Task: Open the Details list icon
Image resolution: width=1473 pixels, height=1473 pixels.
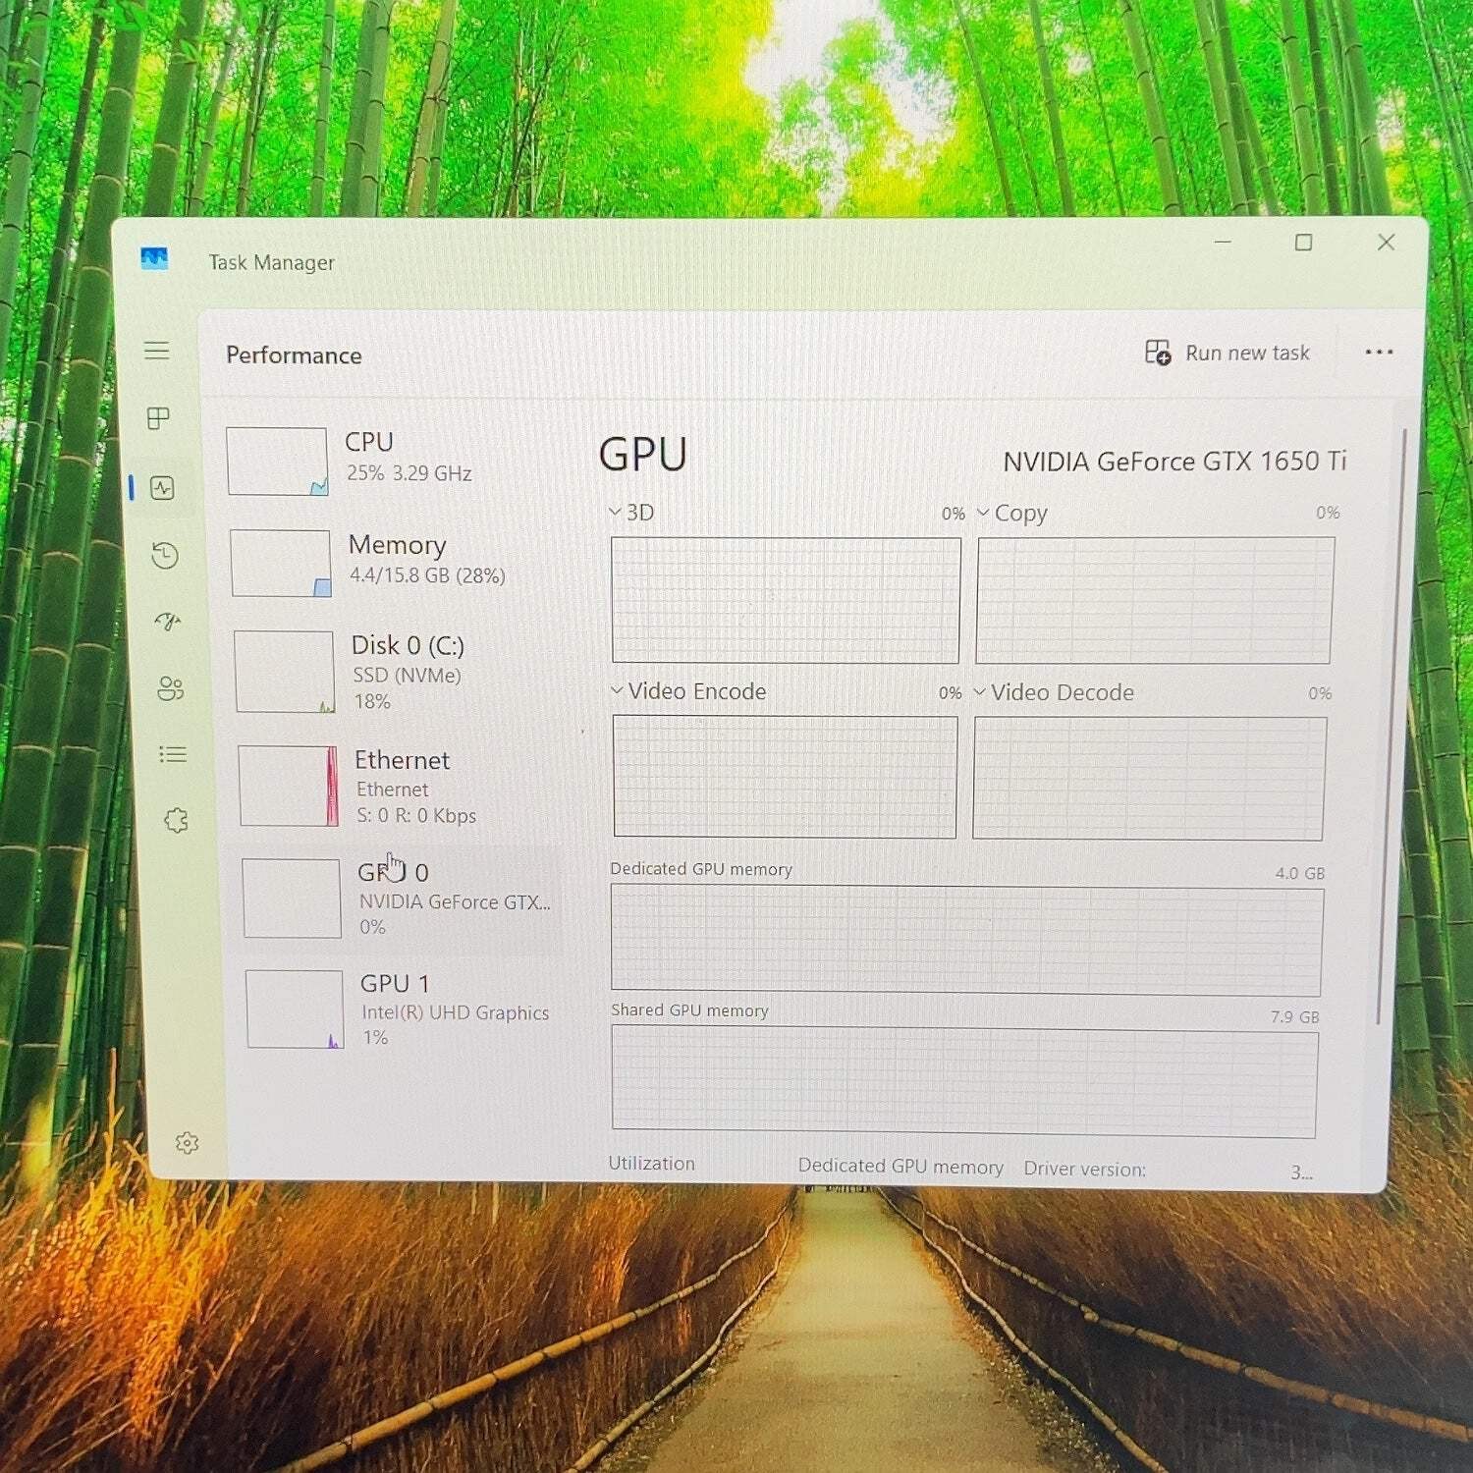Action: 173,754
